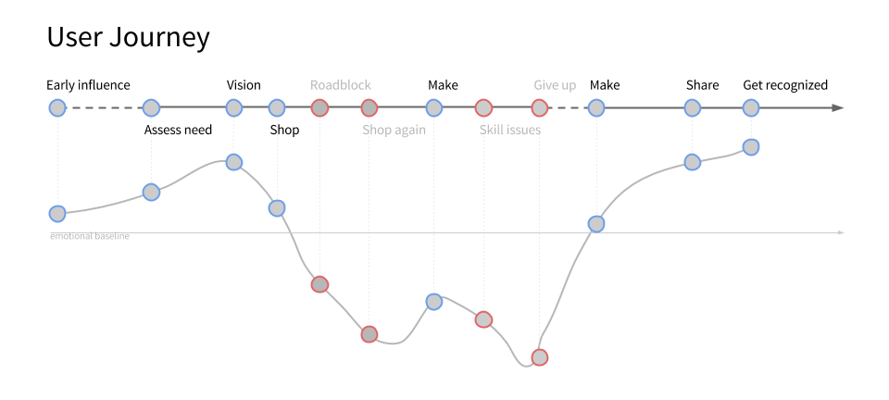
Task: Click the User Journey title
Action: click(x=128, y=38)
